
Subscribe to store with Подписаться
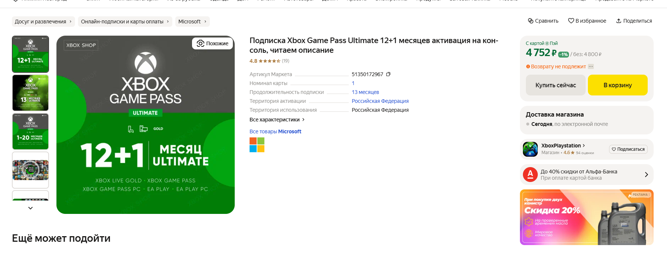628,149
